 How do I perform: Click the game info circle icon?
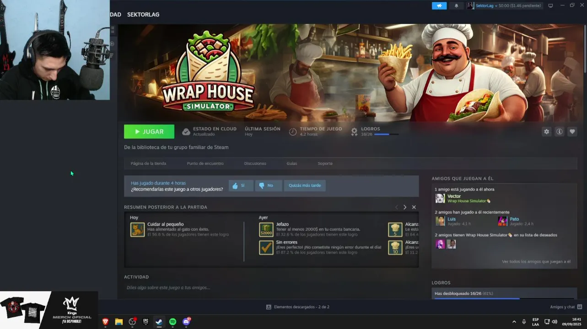(559, 132)
